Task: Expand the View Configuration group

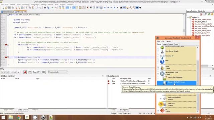Action: tap(160, 99)
